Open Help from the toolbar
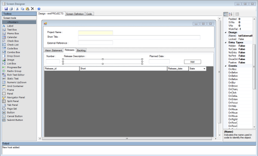 pyautogui.click(x=39, y=9)
